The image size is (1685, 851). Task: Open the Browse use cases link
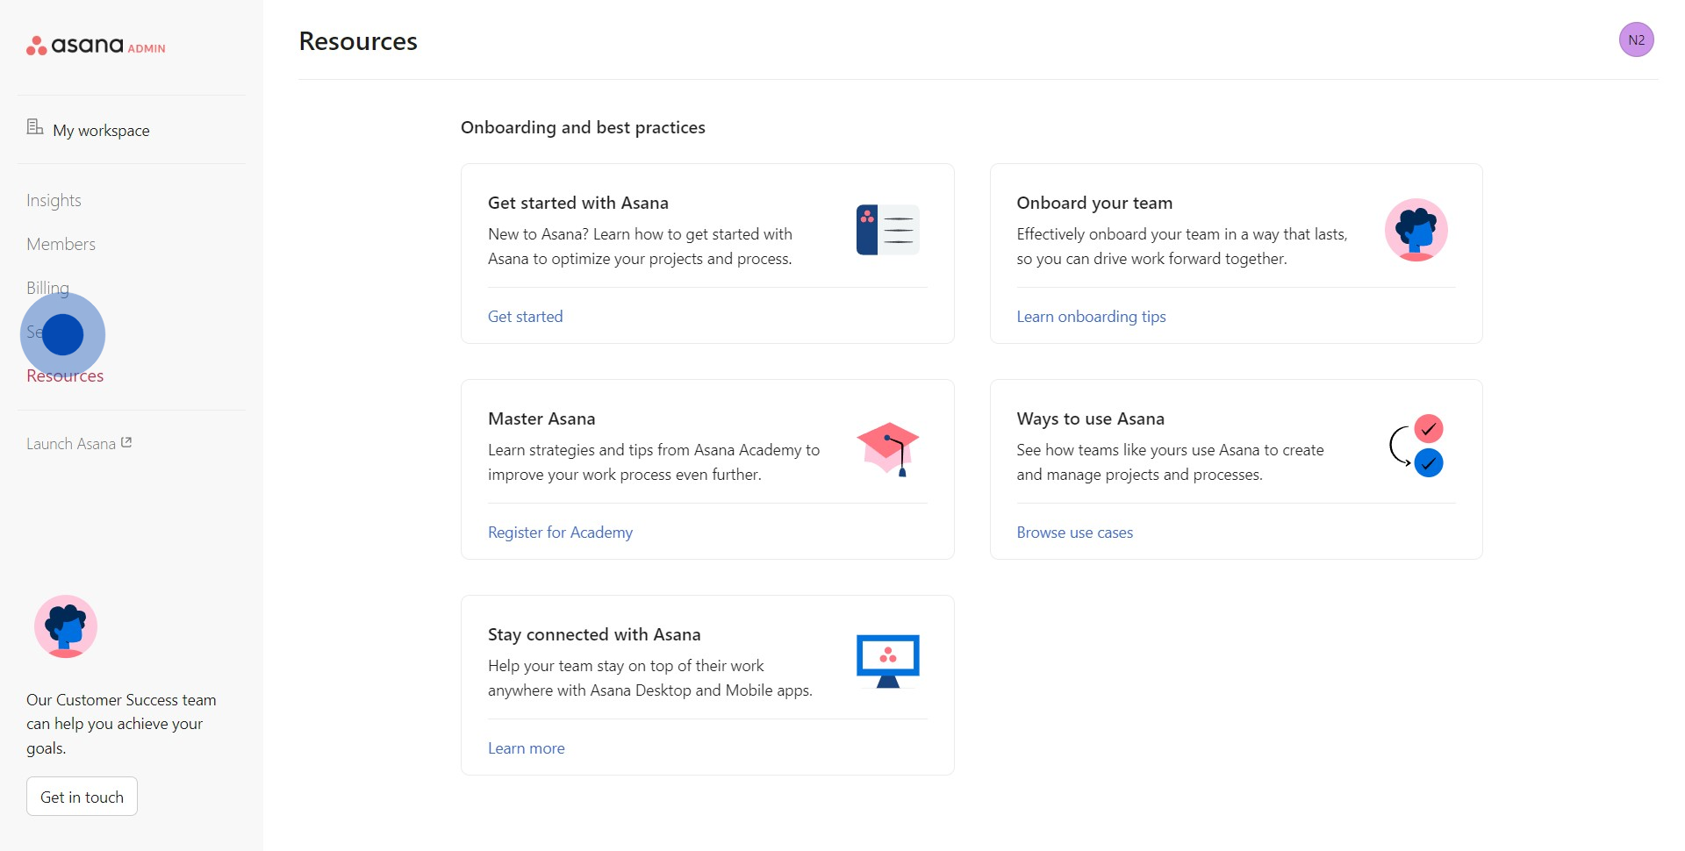click(1074, 533)
